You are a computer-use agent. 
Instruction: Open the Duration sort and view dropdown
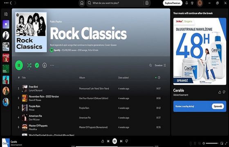pos(160,65)
